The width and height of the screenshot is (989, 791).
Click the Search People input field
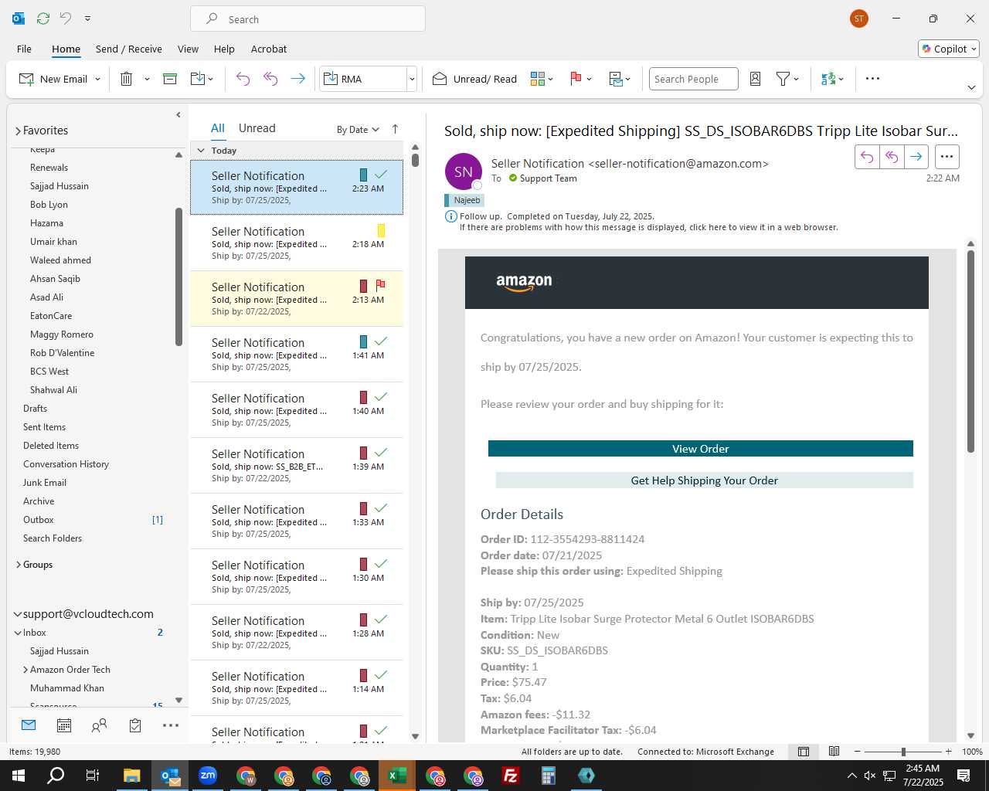tap(693, 79)
